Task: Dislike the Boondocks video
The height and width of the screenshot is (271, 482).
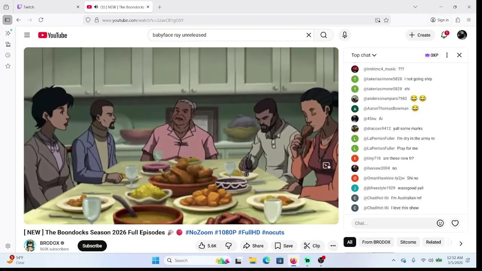Action: coord(229,246)
